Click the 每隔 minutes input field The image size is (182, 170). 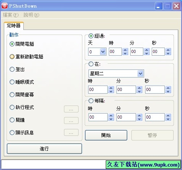click(126, 117)
